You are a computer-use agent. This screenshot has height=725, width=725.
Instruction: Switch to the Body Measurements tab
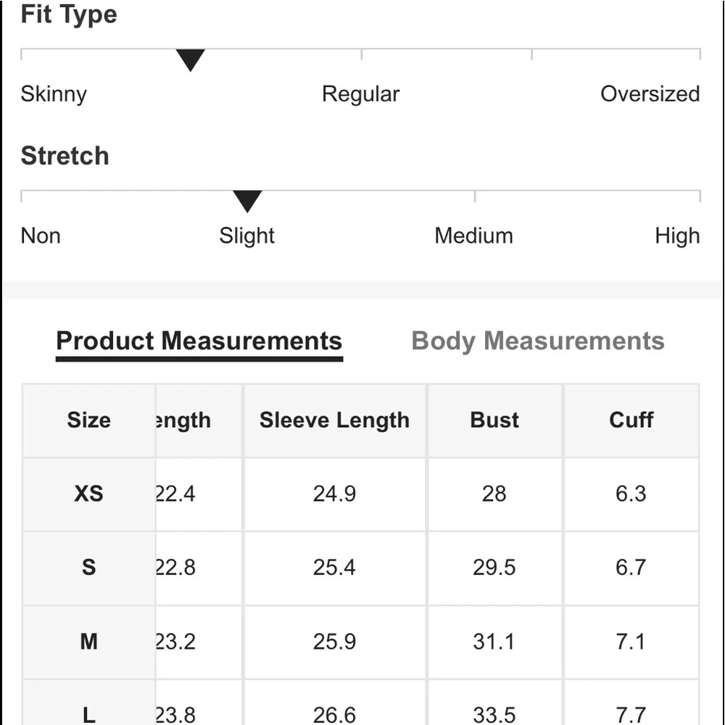click(x=538, y=341)
